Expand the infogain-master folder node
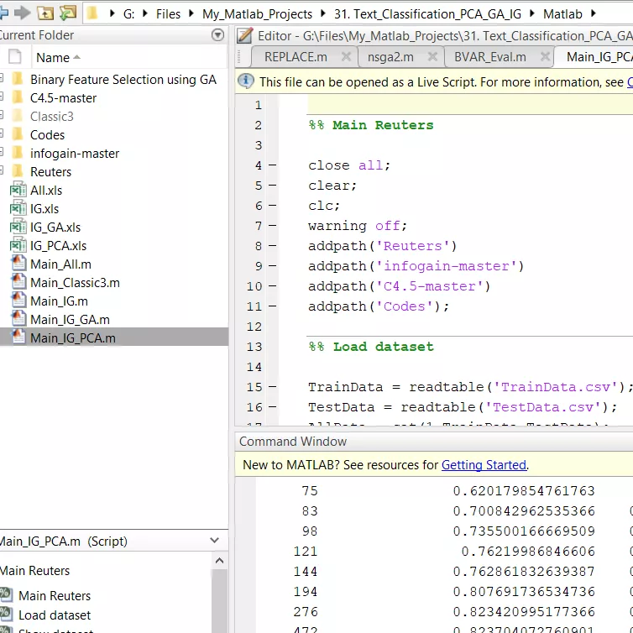Image resolution: width=633 pixels, height=633 pixels. pyautogui.click(x=1, y=152)
